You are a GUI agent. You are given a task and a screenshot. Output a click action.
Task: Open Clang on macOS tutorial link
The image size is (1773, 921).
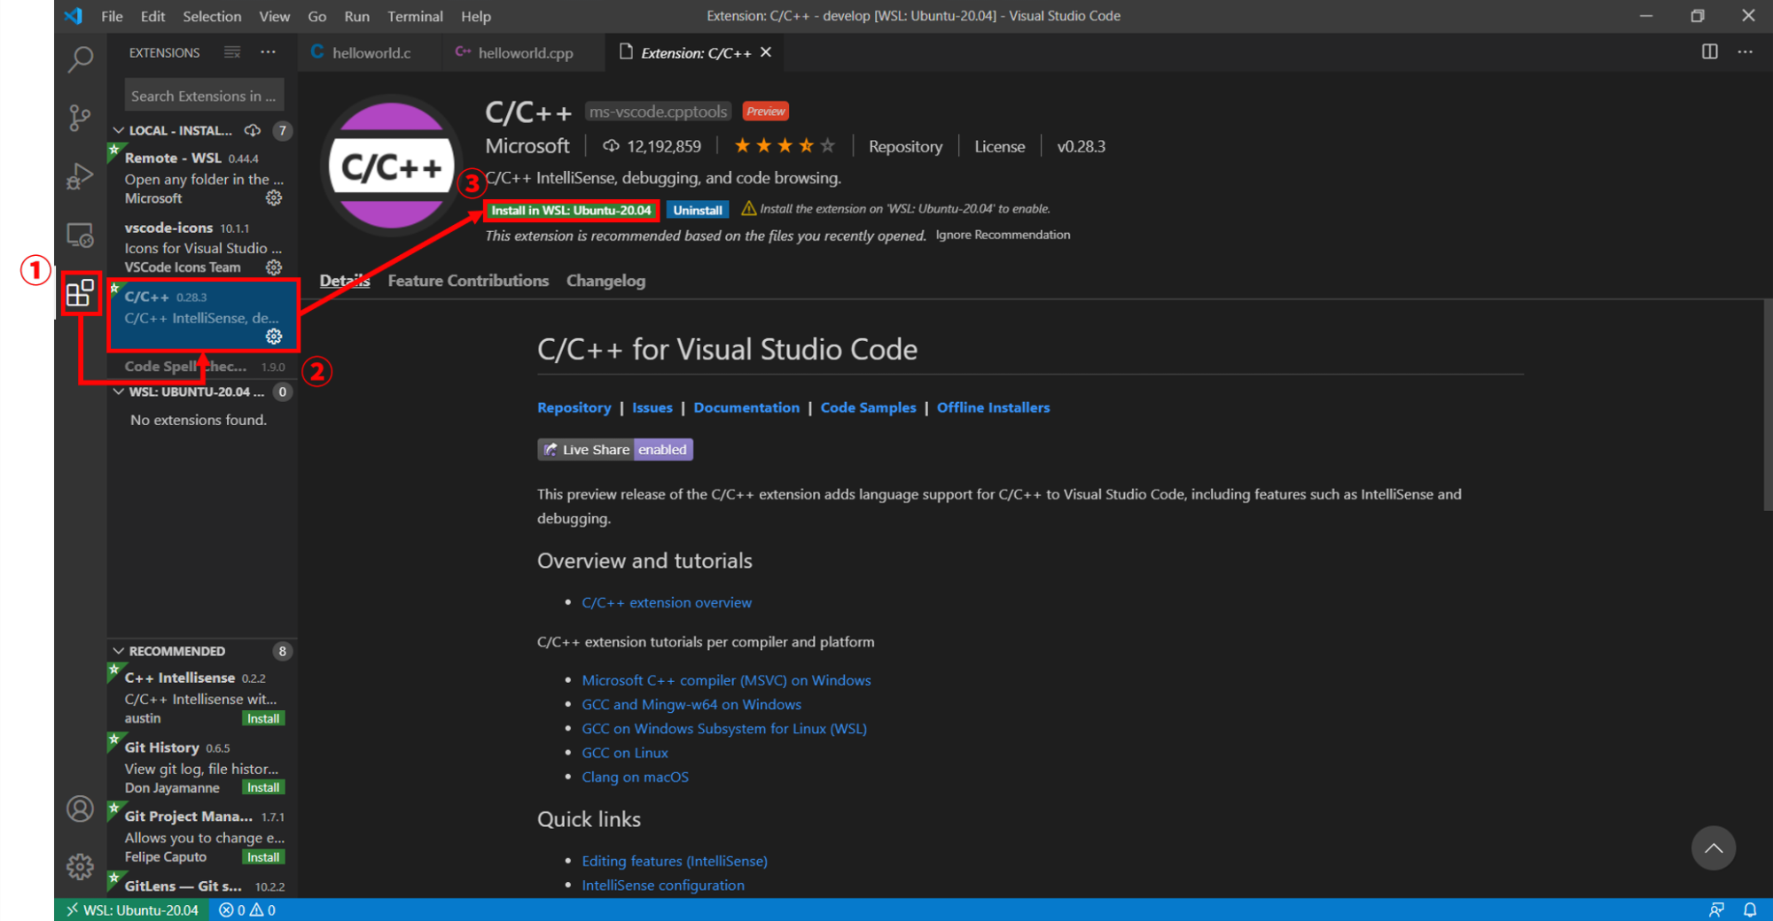635,777
